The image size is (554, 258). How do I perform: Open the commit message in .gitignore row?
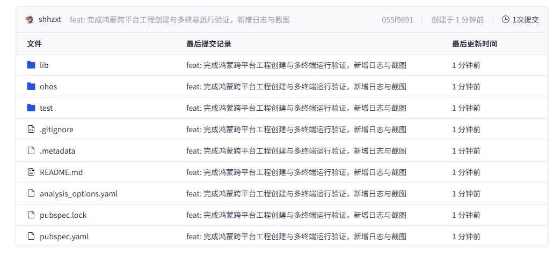[x=296, y=130]
